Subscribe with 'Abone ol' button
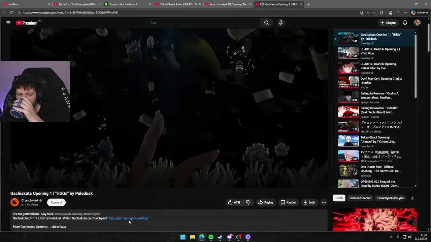The image size is (431, 242). [x=56, y=202]
